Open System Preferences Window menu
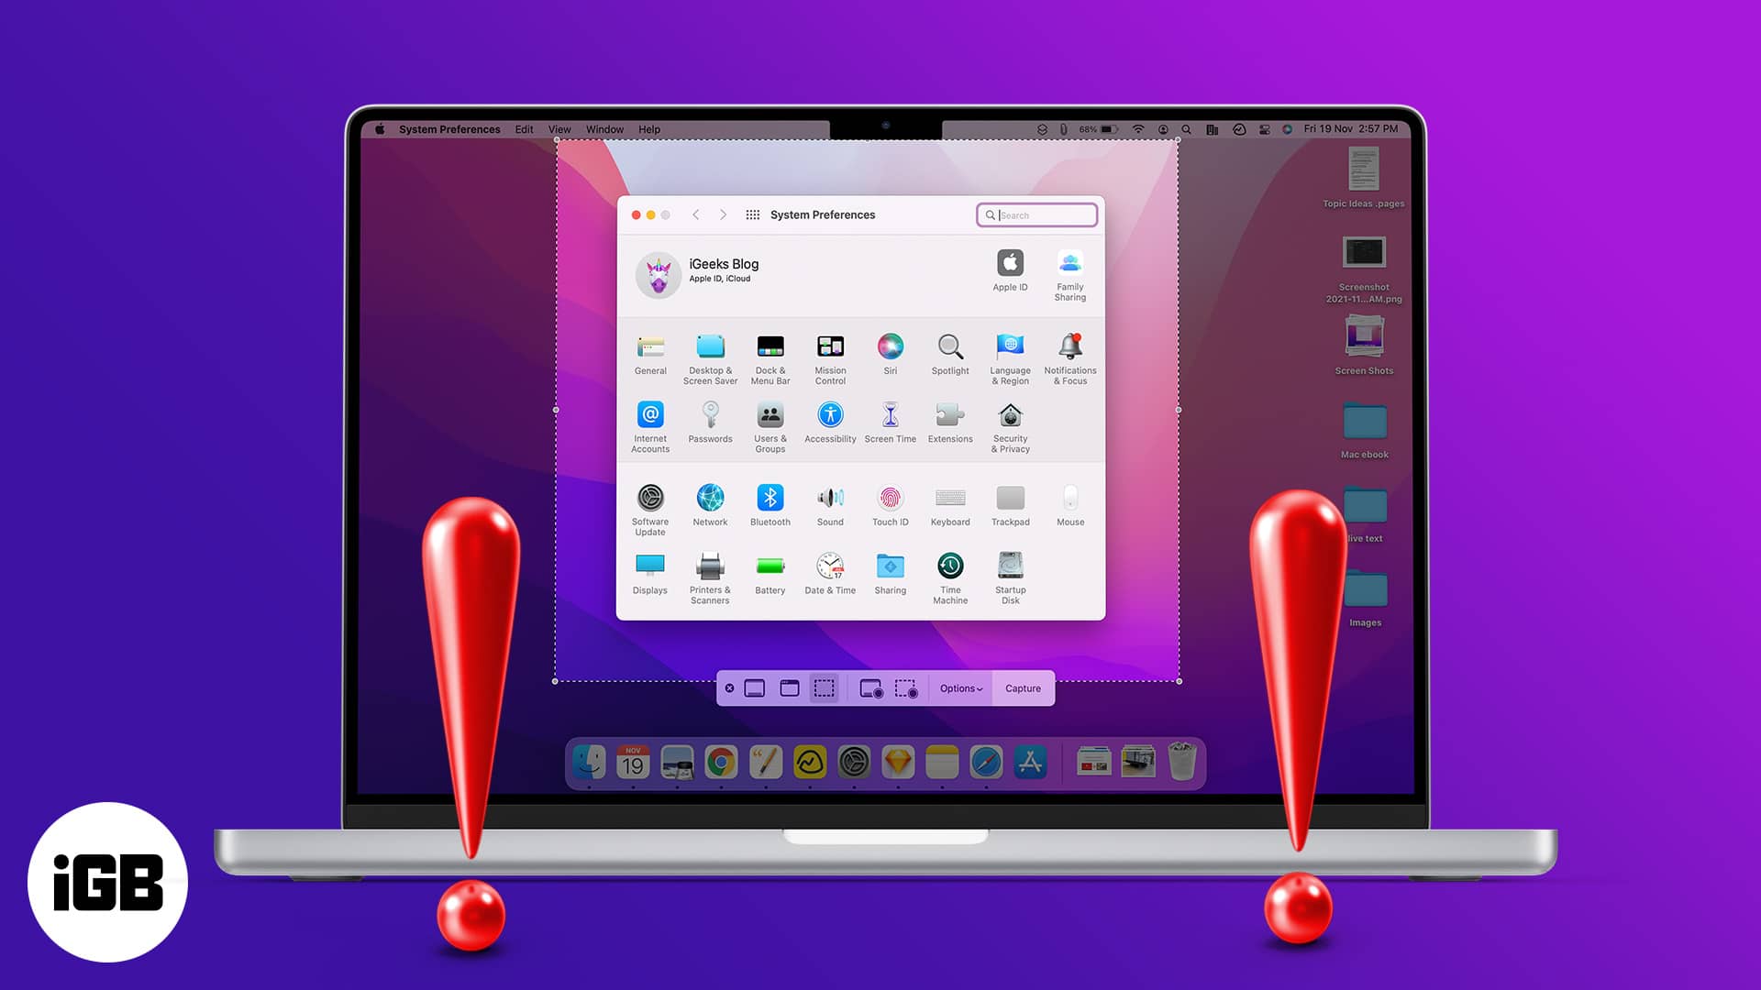 tap(604, 128)
